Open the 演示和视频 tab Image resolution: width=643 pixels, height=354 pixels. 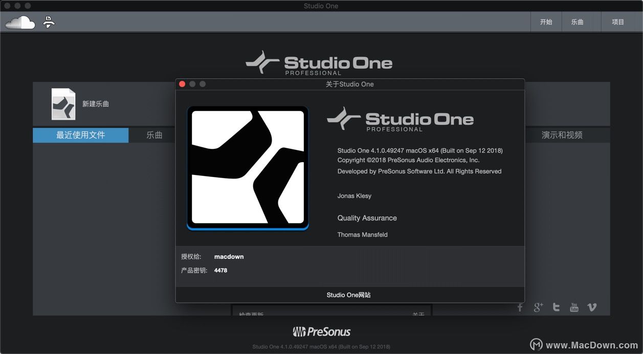(x=562, y=135)
